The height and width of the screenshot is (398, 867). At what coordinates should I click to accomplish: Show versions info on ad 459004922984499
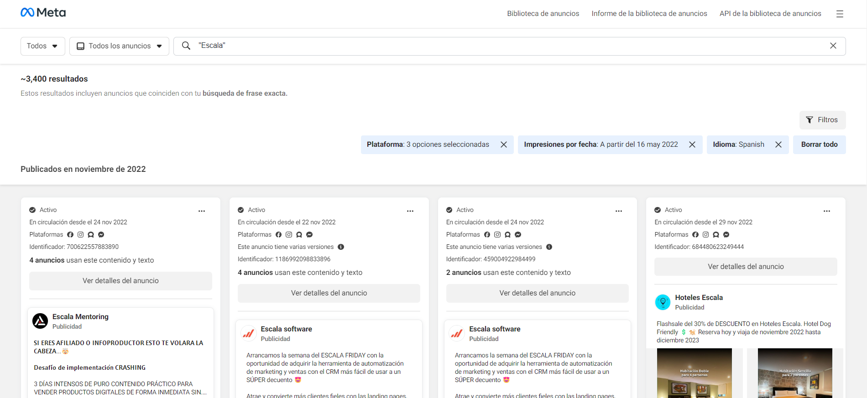coord(549,247)
